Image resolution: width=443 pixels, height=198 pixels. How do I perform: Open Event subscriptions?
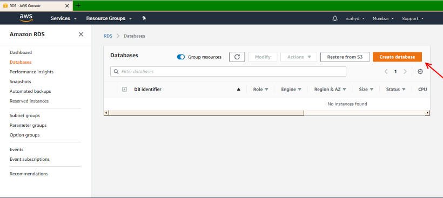pos(29,159)
